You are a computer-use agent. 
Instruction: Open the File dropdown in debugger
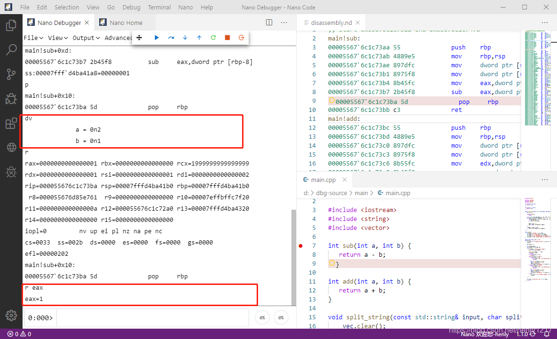[33, 38]
